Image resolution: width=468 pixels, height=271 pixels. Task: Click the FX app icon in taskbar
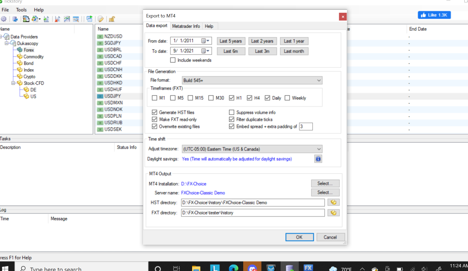pos(308,268)
